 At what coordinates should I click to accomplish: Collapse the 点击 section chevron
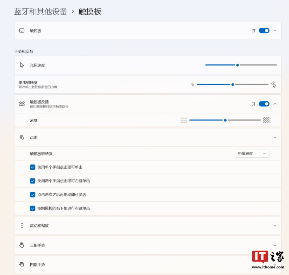point(275,137)
